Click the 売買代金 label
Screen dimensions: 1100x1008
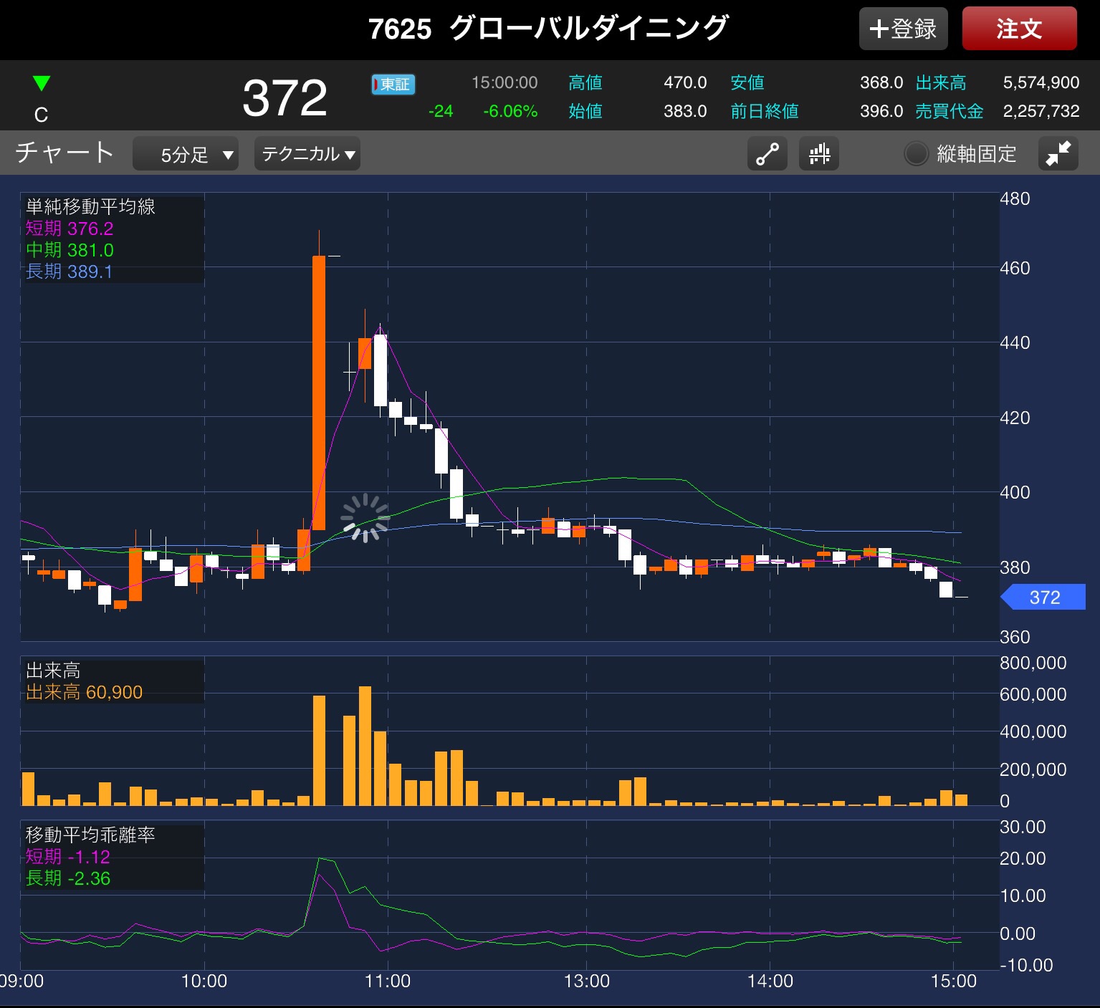coord(950,112)
